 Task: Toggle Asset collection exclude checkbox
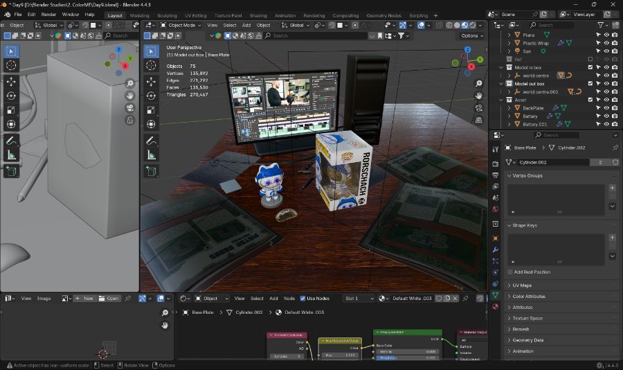[590, 100]
